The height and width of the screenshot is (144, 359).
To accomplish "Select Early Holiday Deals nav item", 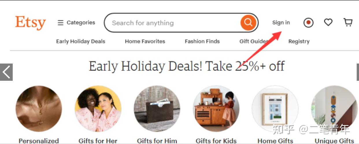I will tap(81, 41).
